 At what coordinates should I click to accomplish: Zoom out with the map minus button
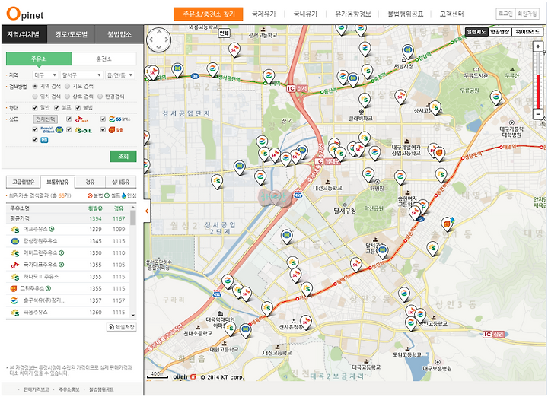click(x=538, y=114)
